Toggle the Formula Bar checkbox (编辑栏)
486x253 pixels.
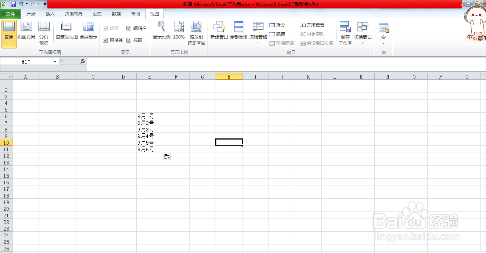pyautogui.click(x=129, y=28)
